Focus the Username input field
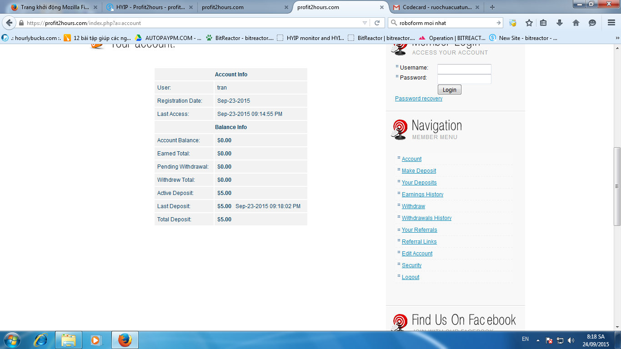 click(x=464, y=69)
